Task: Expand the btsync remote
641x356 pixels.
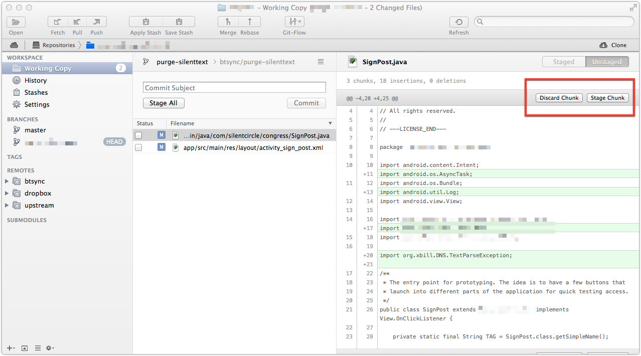Action: coord(7,181)
